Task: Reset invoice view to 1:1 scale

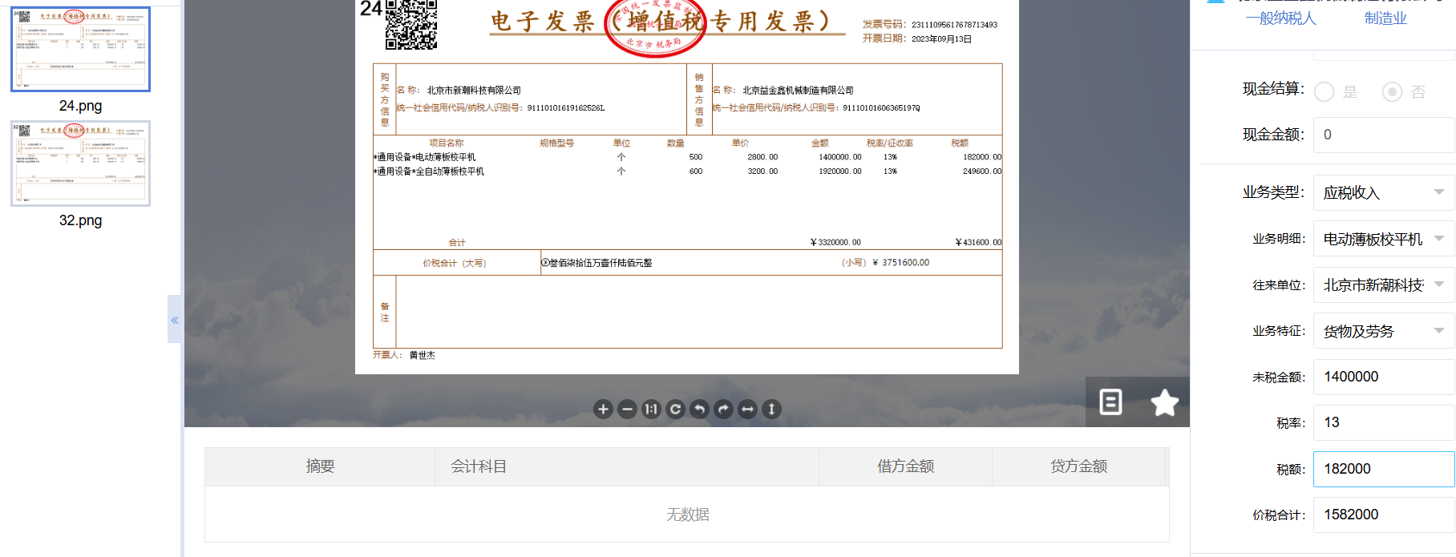Action: [x=651, y=410]
